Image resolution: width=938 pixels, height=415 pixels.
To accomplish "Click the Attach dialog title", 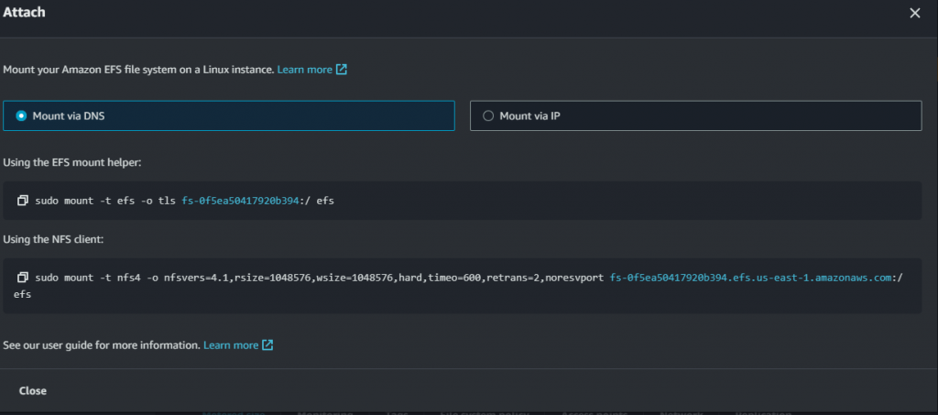I will (x=25, y=12).
